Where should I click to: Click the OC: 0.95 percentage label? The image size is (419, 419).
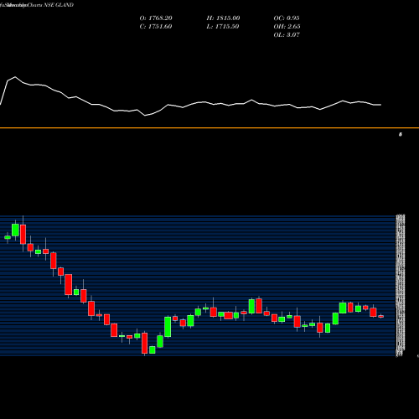[x=287, y=18]
